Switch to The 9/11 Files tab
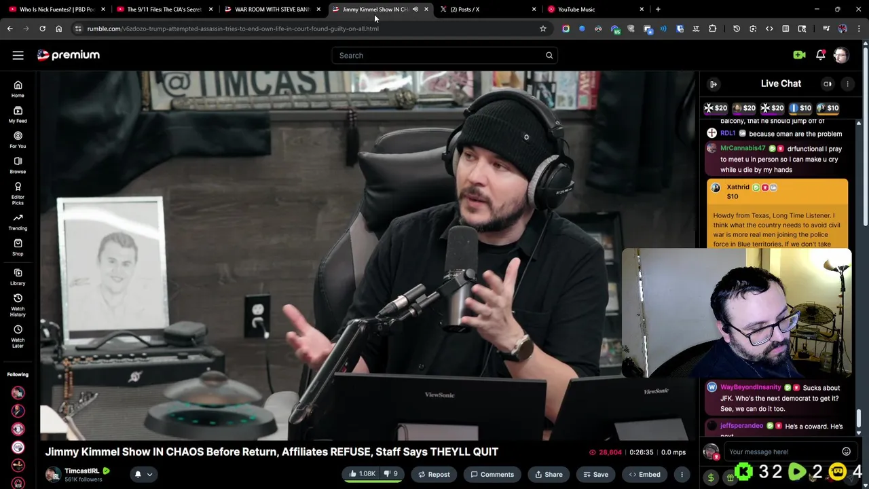Screen dimensions: 869x489 (x=164, y=10)
